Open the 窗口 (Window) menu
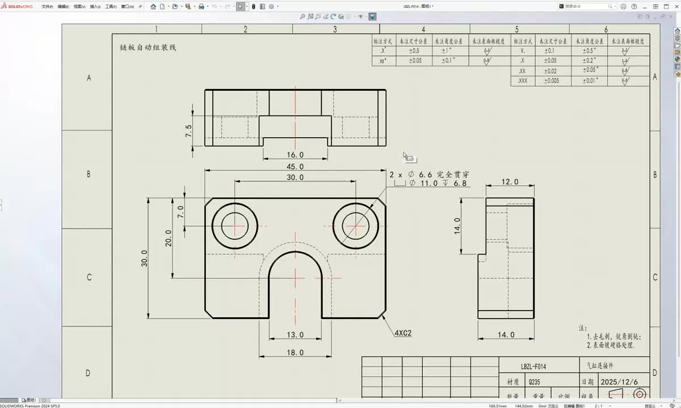This screenshot has width=681, height=408. tap(128, 7)
